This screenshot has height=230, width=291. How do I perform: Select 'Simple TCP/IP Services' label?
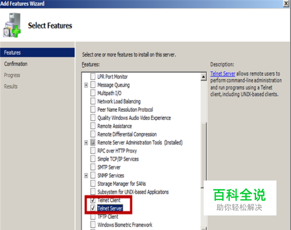[118, 159]
